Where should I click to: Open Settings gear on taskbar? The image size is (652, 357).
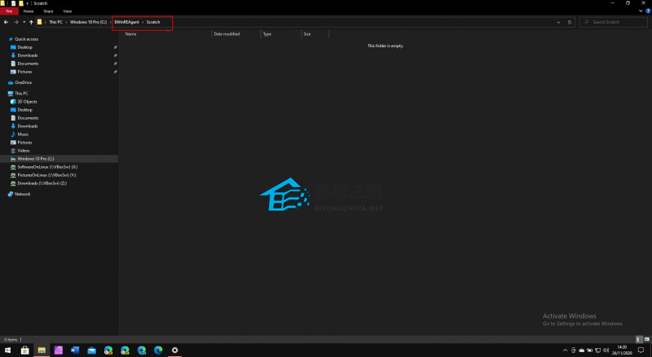pos(174,350)
